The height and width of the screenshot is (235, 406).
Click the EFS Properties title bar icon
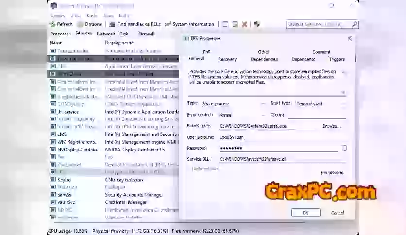point(186,38)
